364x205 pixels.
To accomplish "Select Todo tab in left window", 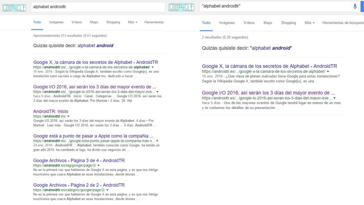I will (37, 22).
